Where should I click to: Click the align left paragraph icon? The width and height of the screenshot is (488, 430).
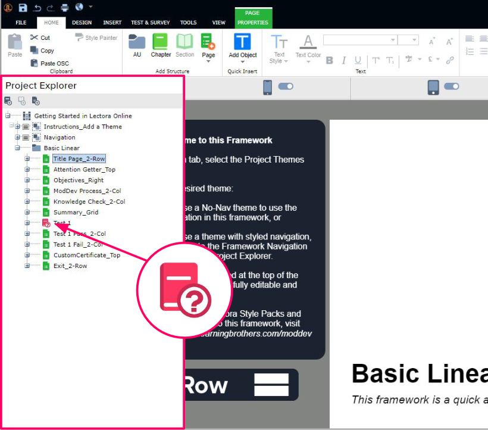tap(470, 39)
